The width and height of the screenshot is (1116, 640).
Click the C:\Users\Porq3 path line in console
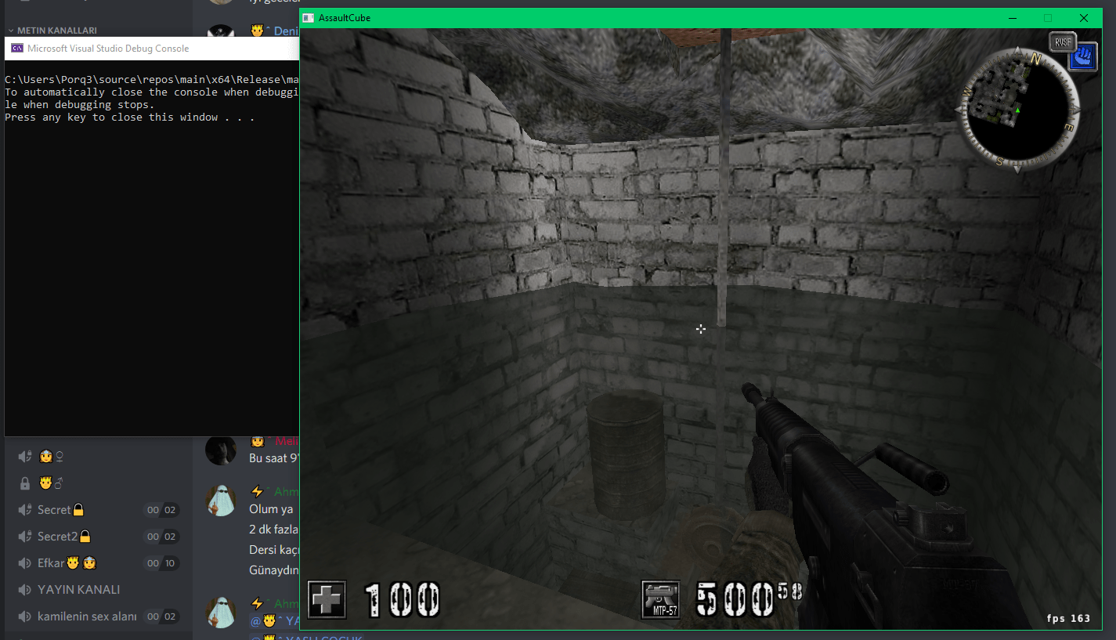pyautogui.click(x=151, y=79)
